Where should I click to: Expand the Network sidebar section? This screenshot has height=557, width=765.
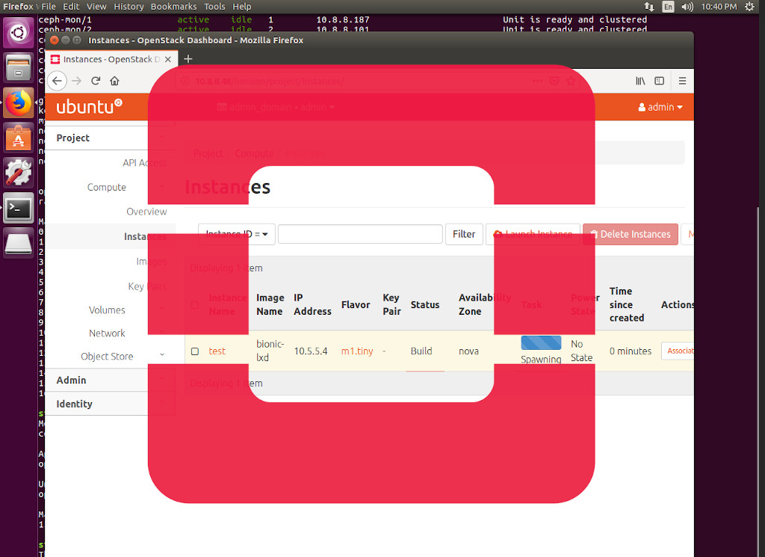click(107, 333)
